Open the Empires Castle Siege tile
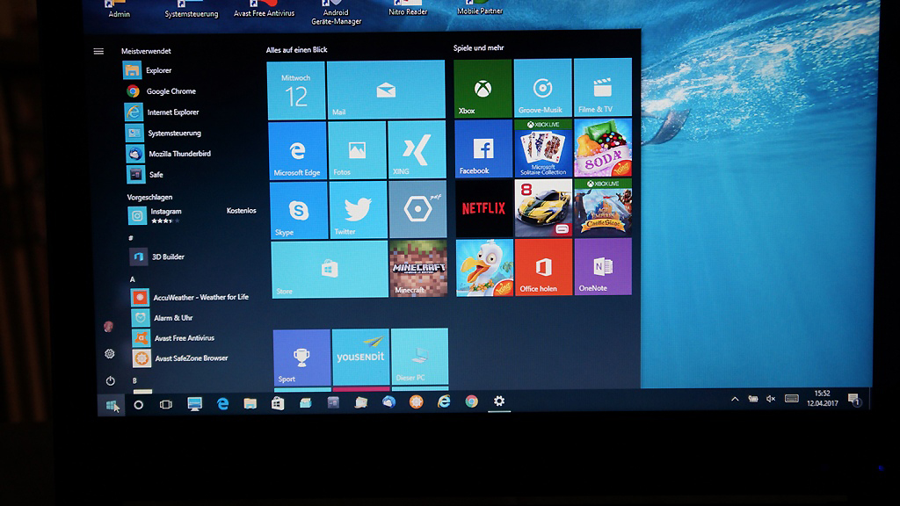Image resolution: width=900 pixels, height=506 pixels. pos(603,207)
